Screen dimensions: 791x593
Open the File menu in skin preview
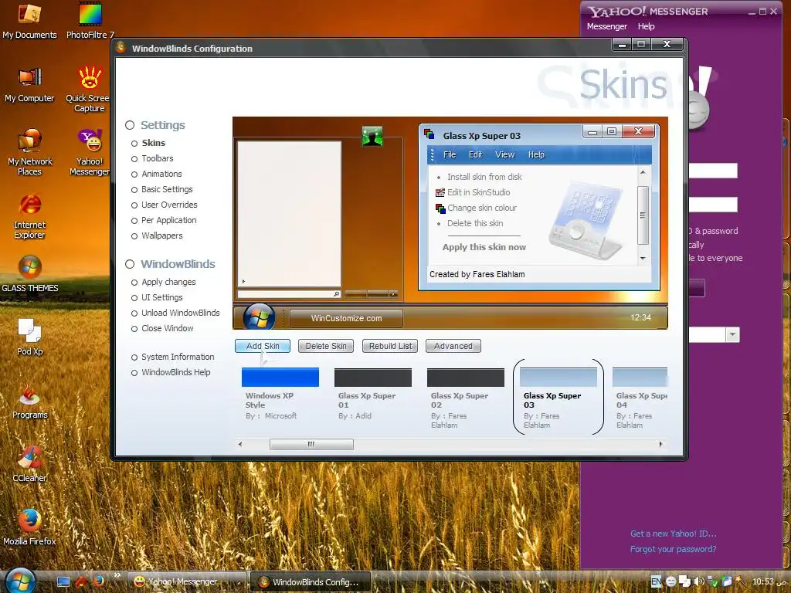(x=450, y=154)
